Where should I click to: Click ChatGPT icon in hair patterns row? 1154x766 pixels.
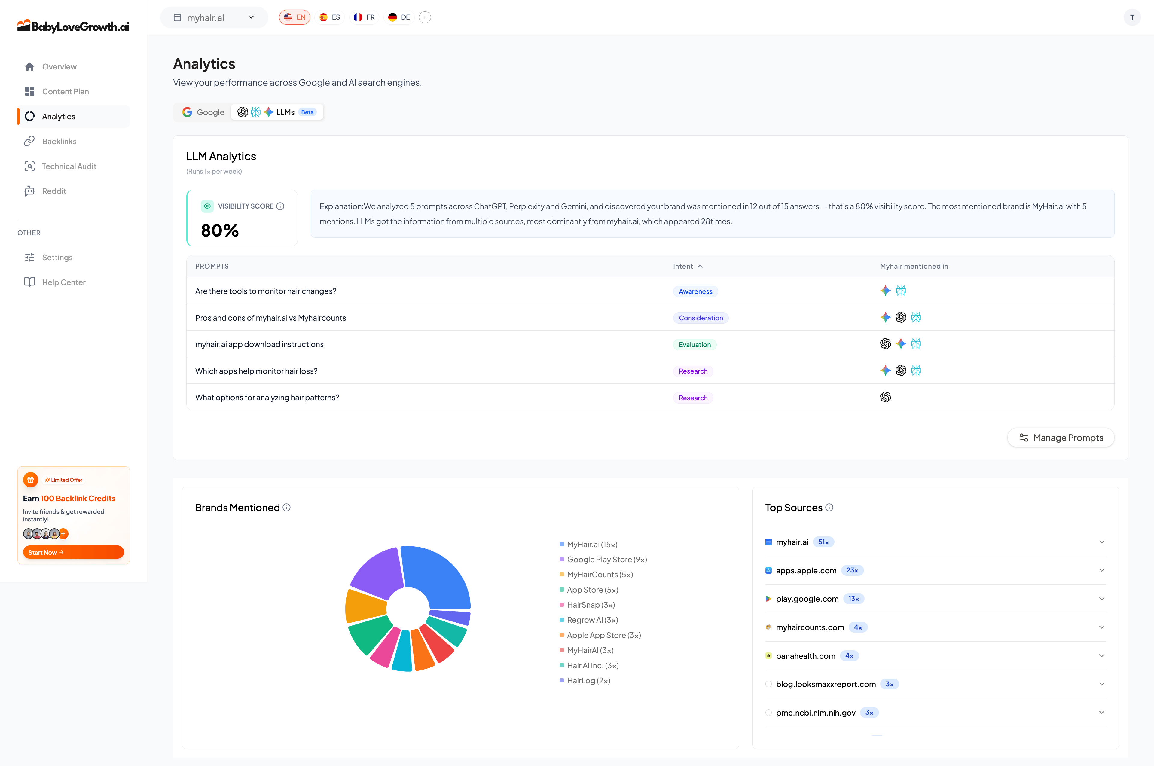885,397
